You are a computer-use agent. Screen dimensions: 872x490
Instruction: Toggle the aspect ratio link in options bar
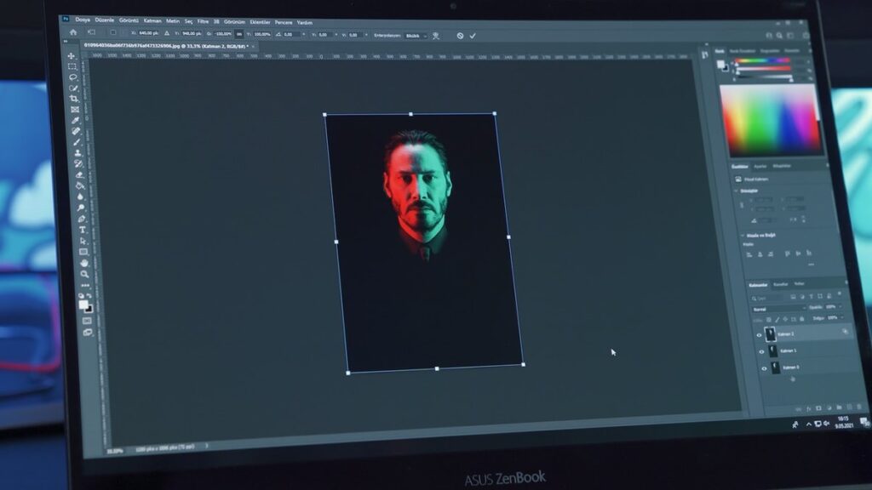(239, 34)
